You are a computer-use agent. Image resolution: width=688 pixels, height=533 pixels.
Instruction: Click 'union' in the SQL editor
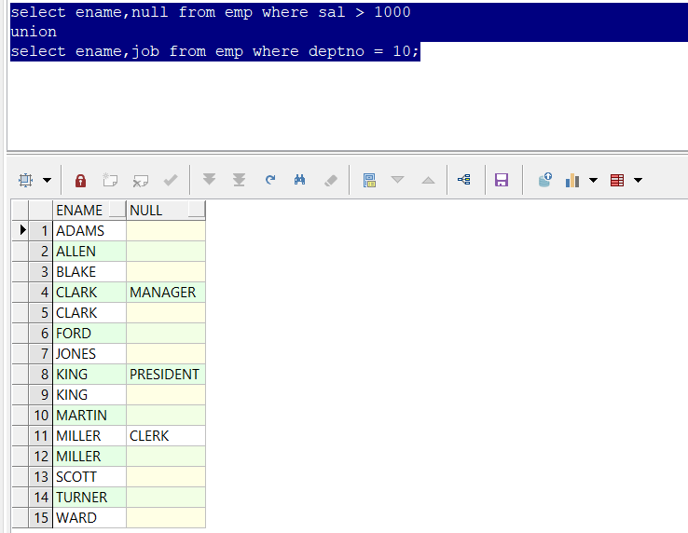[34, 32]
